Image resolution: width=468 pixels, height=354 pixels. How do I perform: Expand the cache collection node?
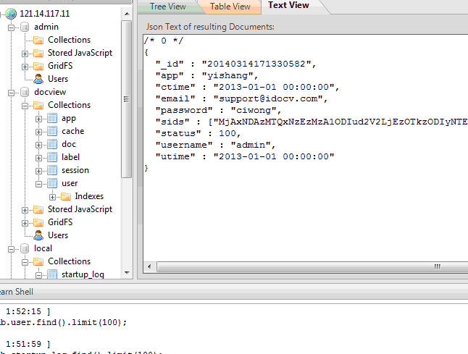coord(39,132)
